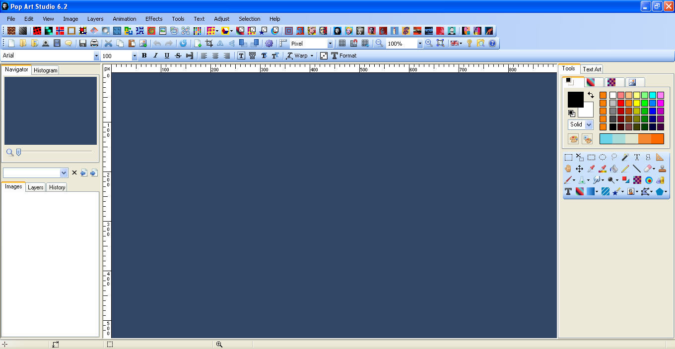Screen dimensions: 675x349
Task: Select the Hand pan tool
Action: tap(568, 169)
